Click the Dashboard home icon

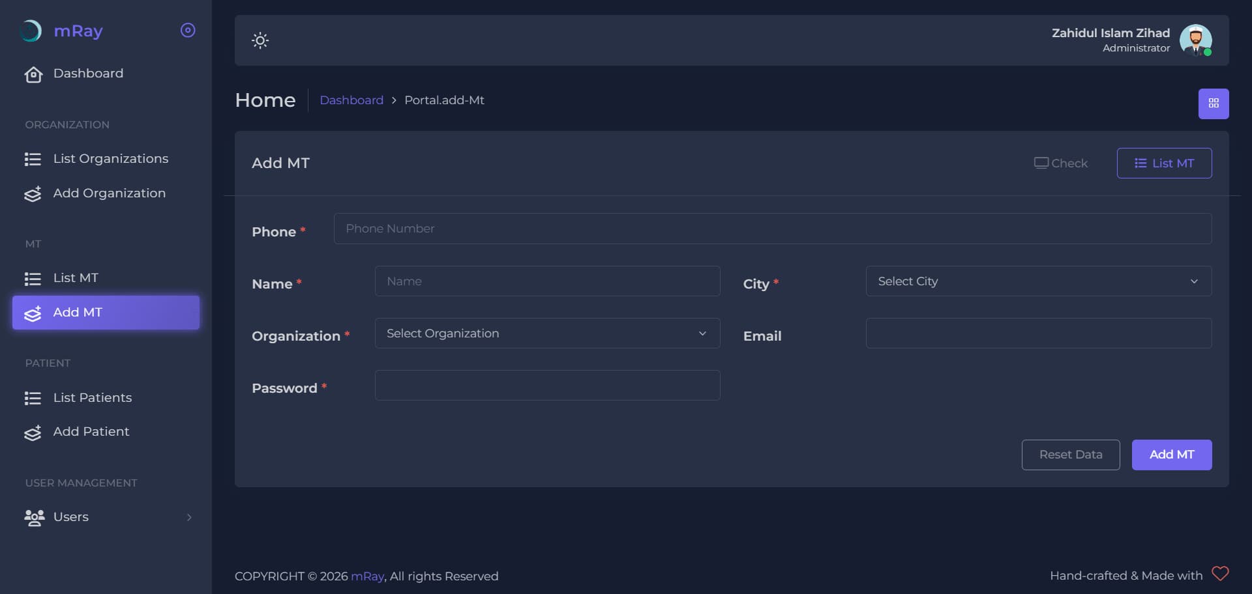click(x=33, y=74)
